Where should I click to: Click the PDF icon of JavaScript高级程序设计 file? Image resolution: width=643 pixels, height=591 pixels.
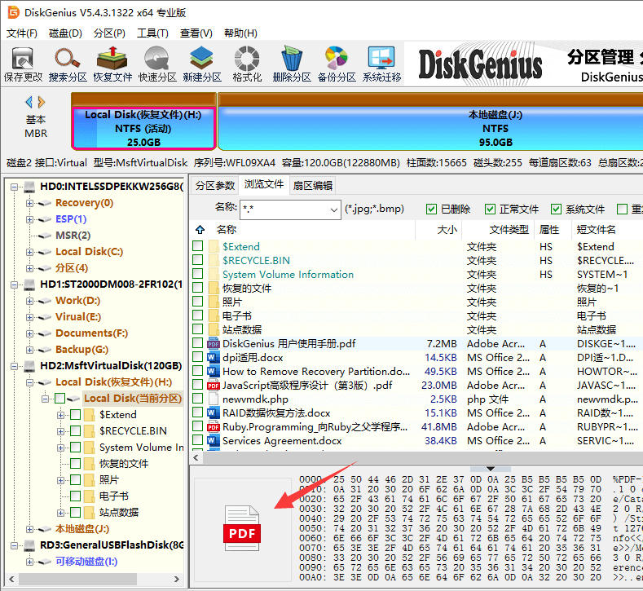[x=213, y=386]
